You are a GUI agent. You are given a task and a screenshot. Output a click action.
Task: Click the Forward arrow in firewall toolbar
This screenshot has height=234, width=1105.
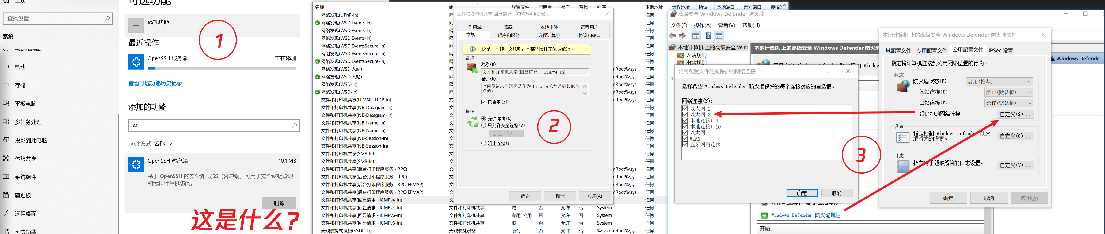(x=682, y=36)
